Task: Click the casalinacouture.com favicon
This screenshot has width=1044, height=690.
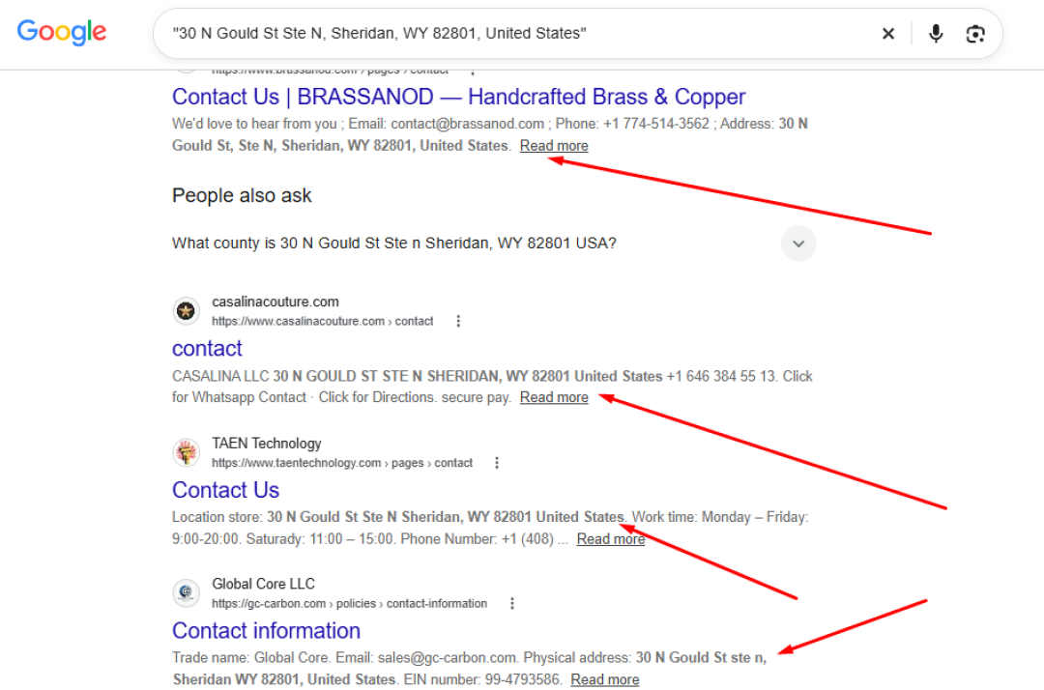Action: point(186,311)
